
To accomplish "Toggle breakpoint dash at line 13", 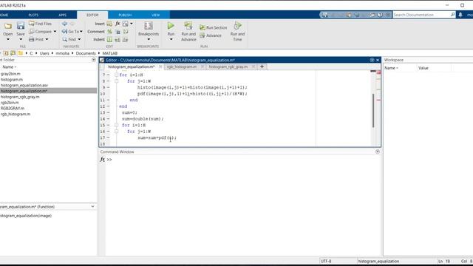I will coord(109,112).
